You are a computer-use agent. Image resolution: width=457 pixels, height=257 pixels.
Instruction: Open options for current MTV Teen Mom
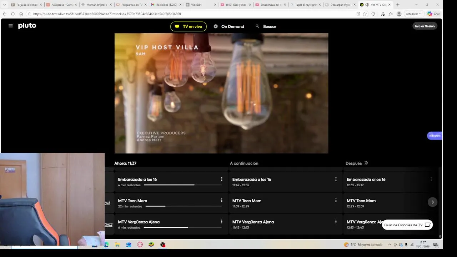[222, 201]
